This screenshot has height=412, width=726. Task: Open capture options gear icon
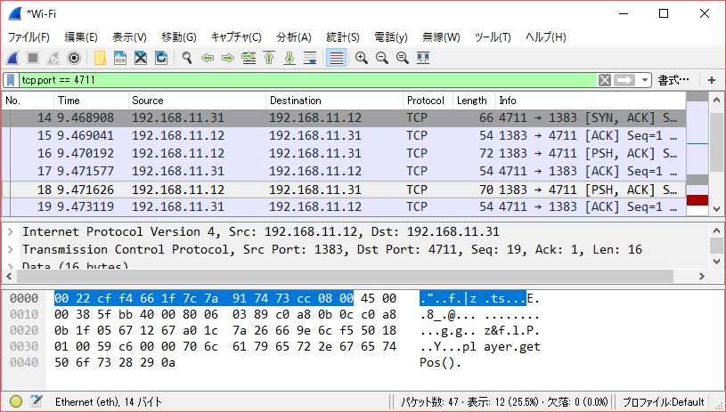74,58
